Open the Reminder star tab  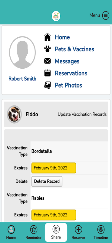click(34, 232)
